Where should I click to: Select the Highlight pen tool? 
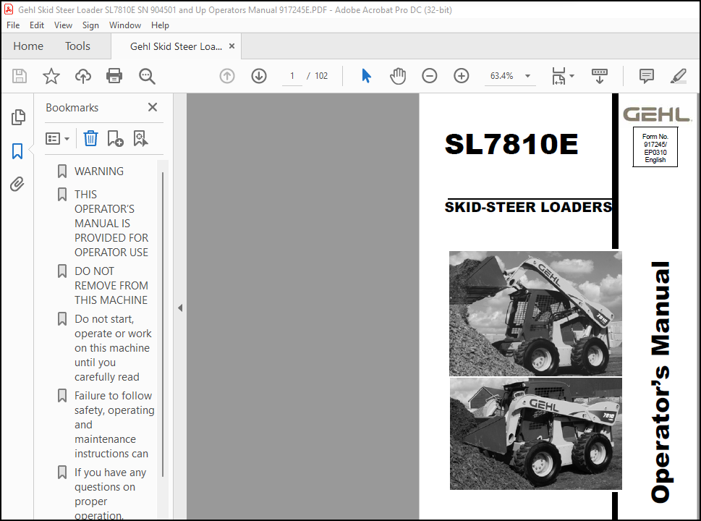678,76
